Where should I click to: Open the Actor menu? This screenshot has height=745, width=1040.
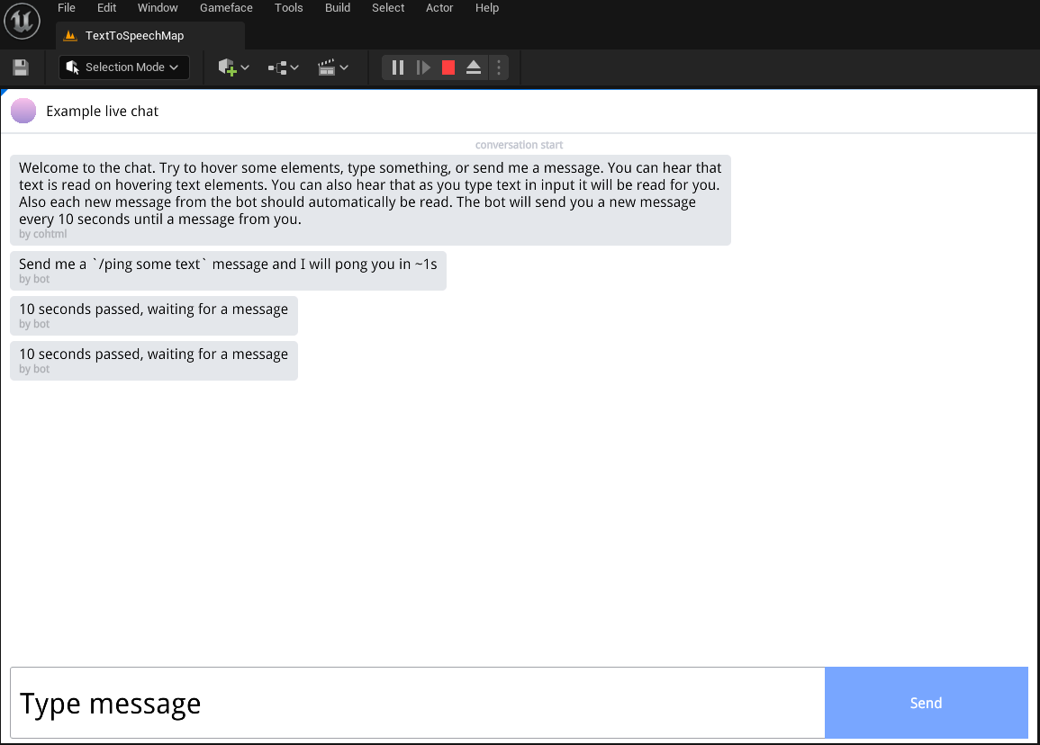(439, 8)
